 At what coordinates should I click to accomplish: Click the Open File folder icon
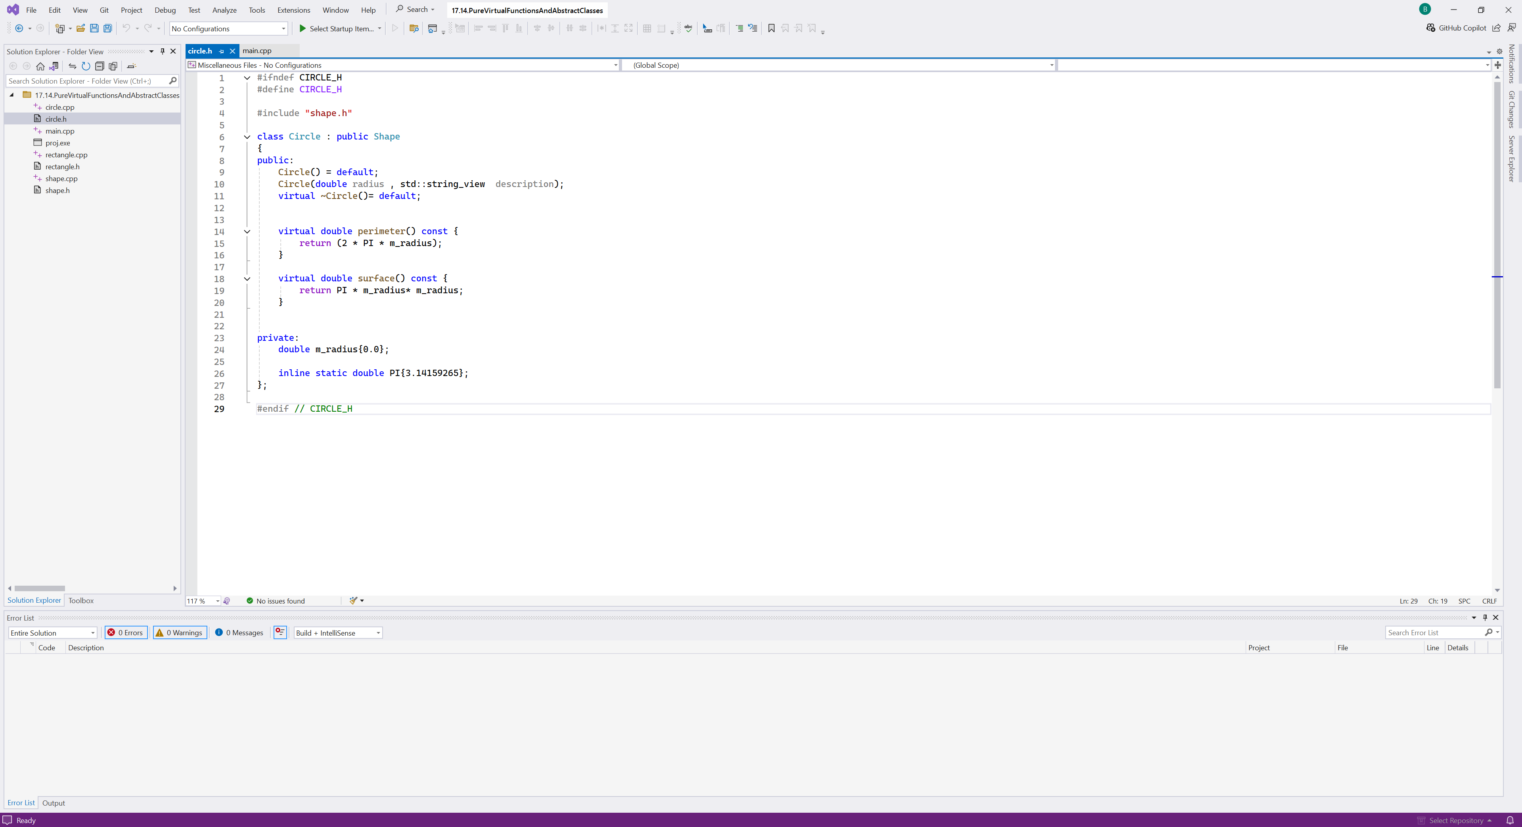pos(80,29)
